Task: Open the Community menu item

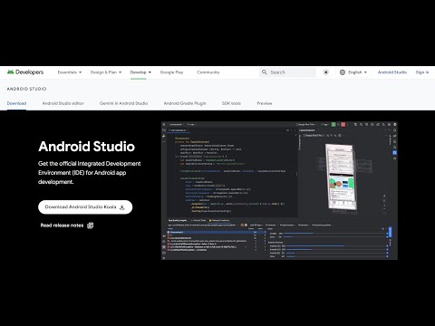Action: pos(208,72)
